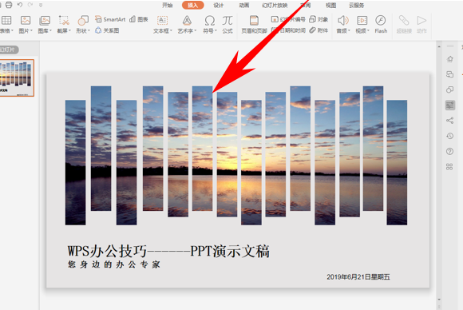Insert an 对象 object
Viewport: 463px width, 310px height.
point(319,19)
